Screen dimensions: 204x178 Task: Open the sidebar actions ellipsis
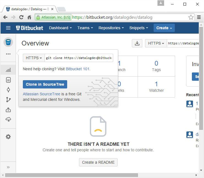coord(8,54)
